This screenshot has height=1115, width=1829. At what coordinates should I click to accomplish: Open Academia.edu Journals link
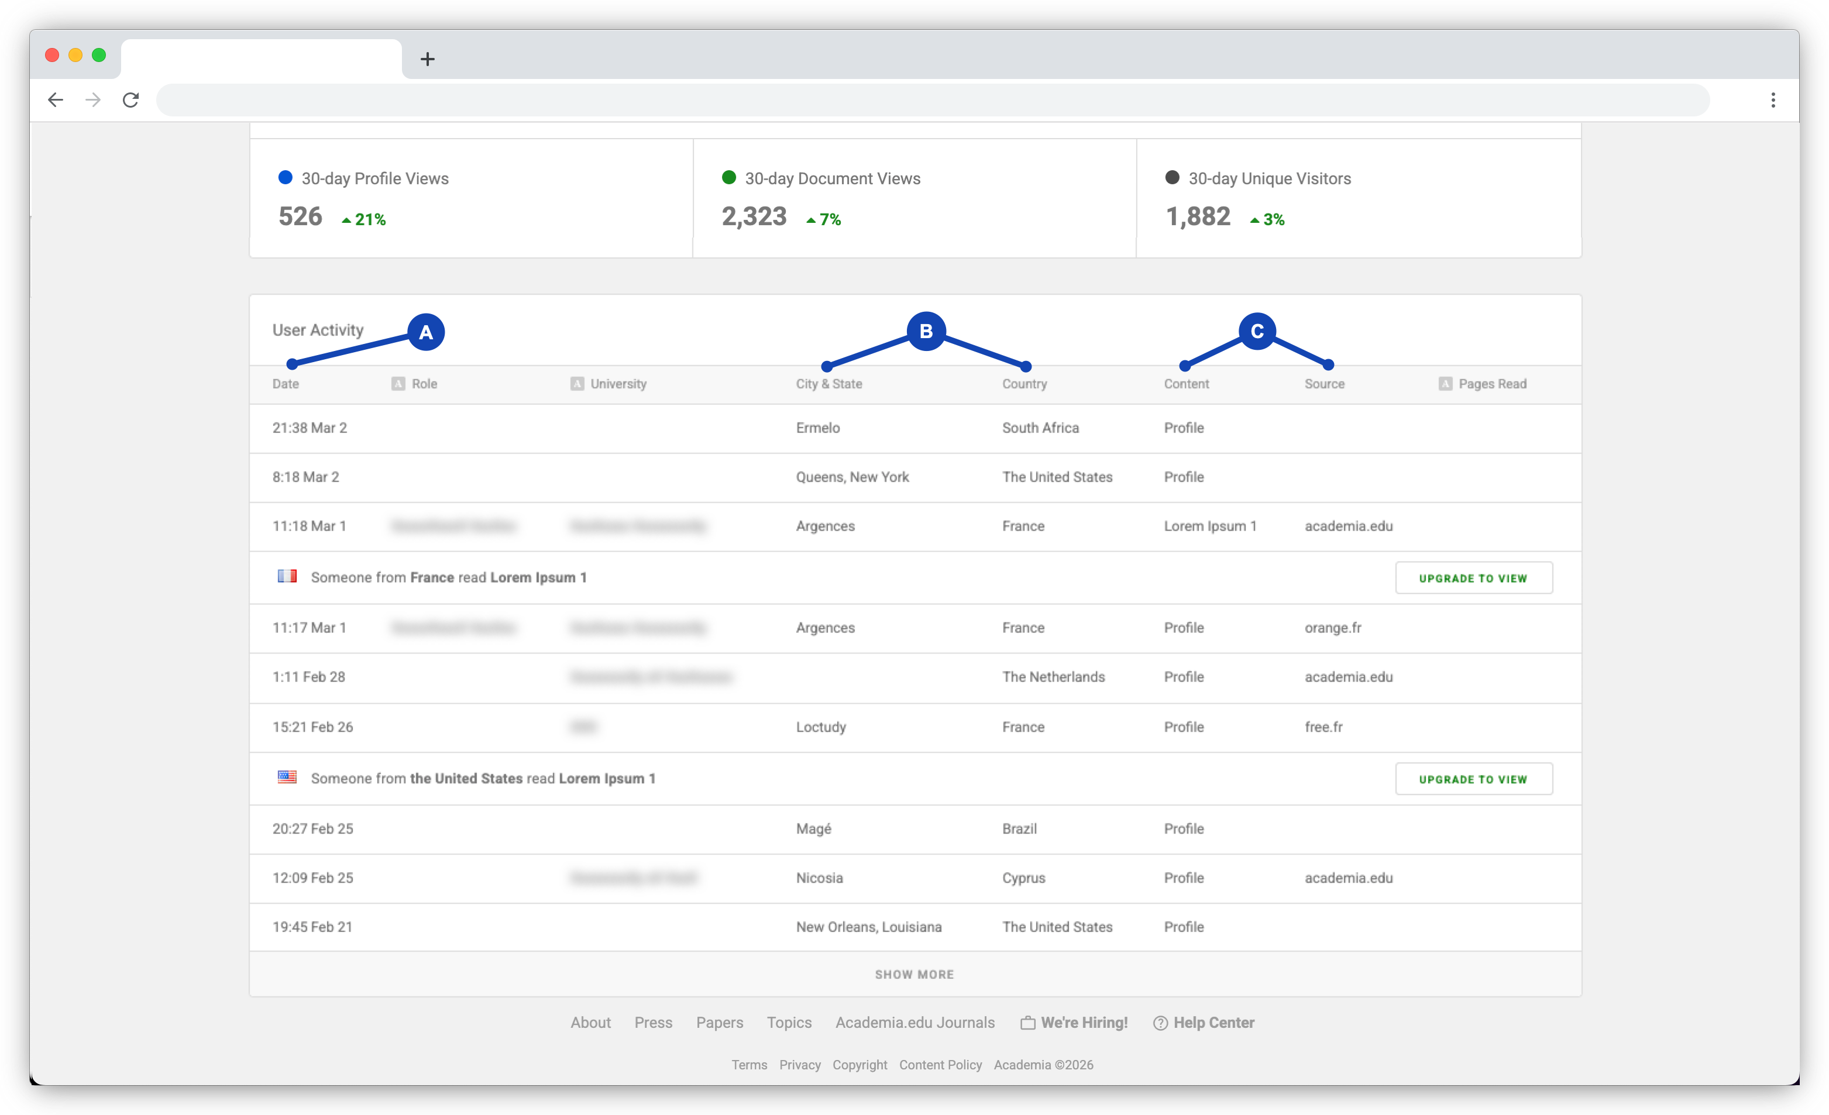coord(914,1023)
